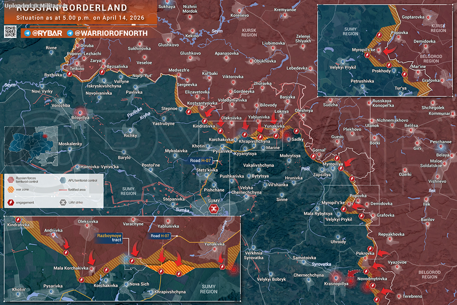Click the @RYBAR channel handle
This screenshot has width=457, height=305.
coord(47,33)
